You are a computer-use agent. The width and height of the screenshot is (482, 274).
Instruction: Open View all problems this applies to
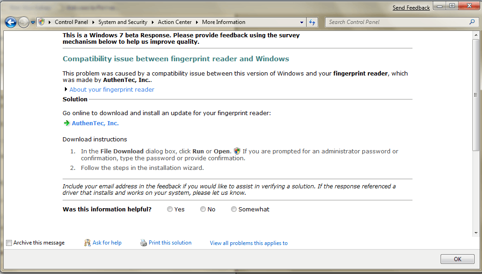pos(249,243)
